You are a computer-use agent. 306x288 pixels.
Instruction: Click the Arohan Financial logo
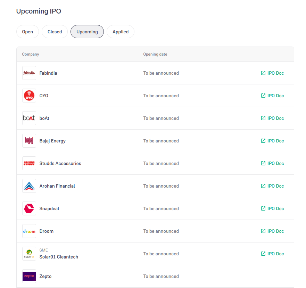(x=29, y=186)
